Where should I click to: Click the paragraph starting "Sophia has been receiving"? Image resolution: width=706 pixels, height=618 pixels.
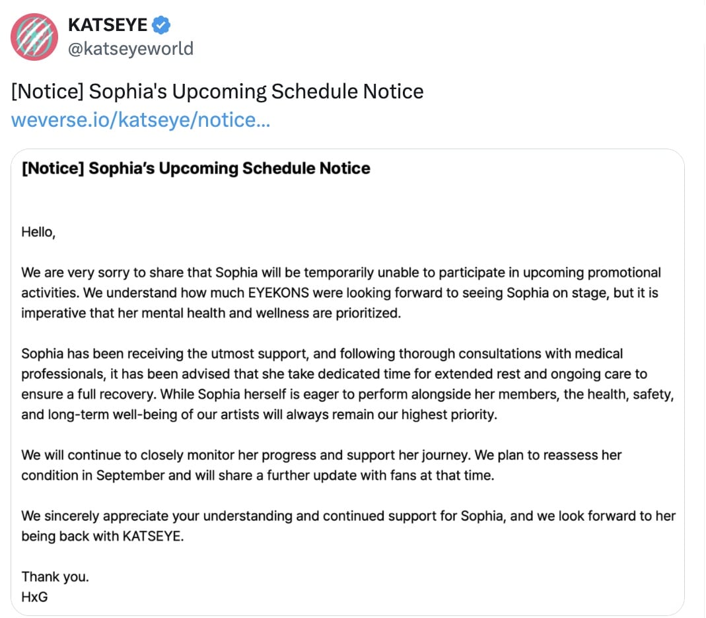pos(347,384)
